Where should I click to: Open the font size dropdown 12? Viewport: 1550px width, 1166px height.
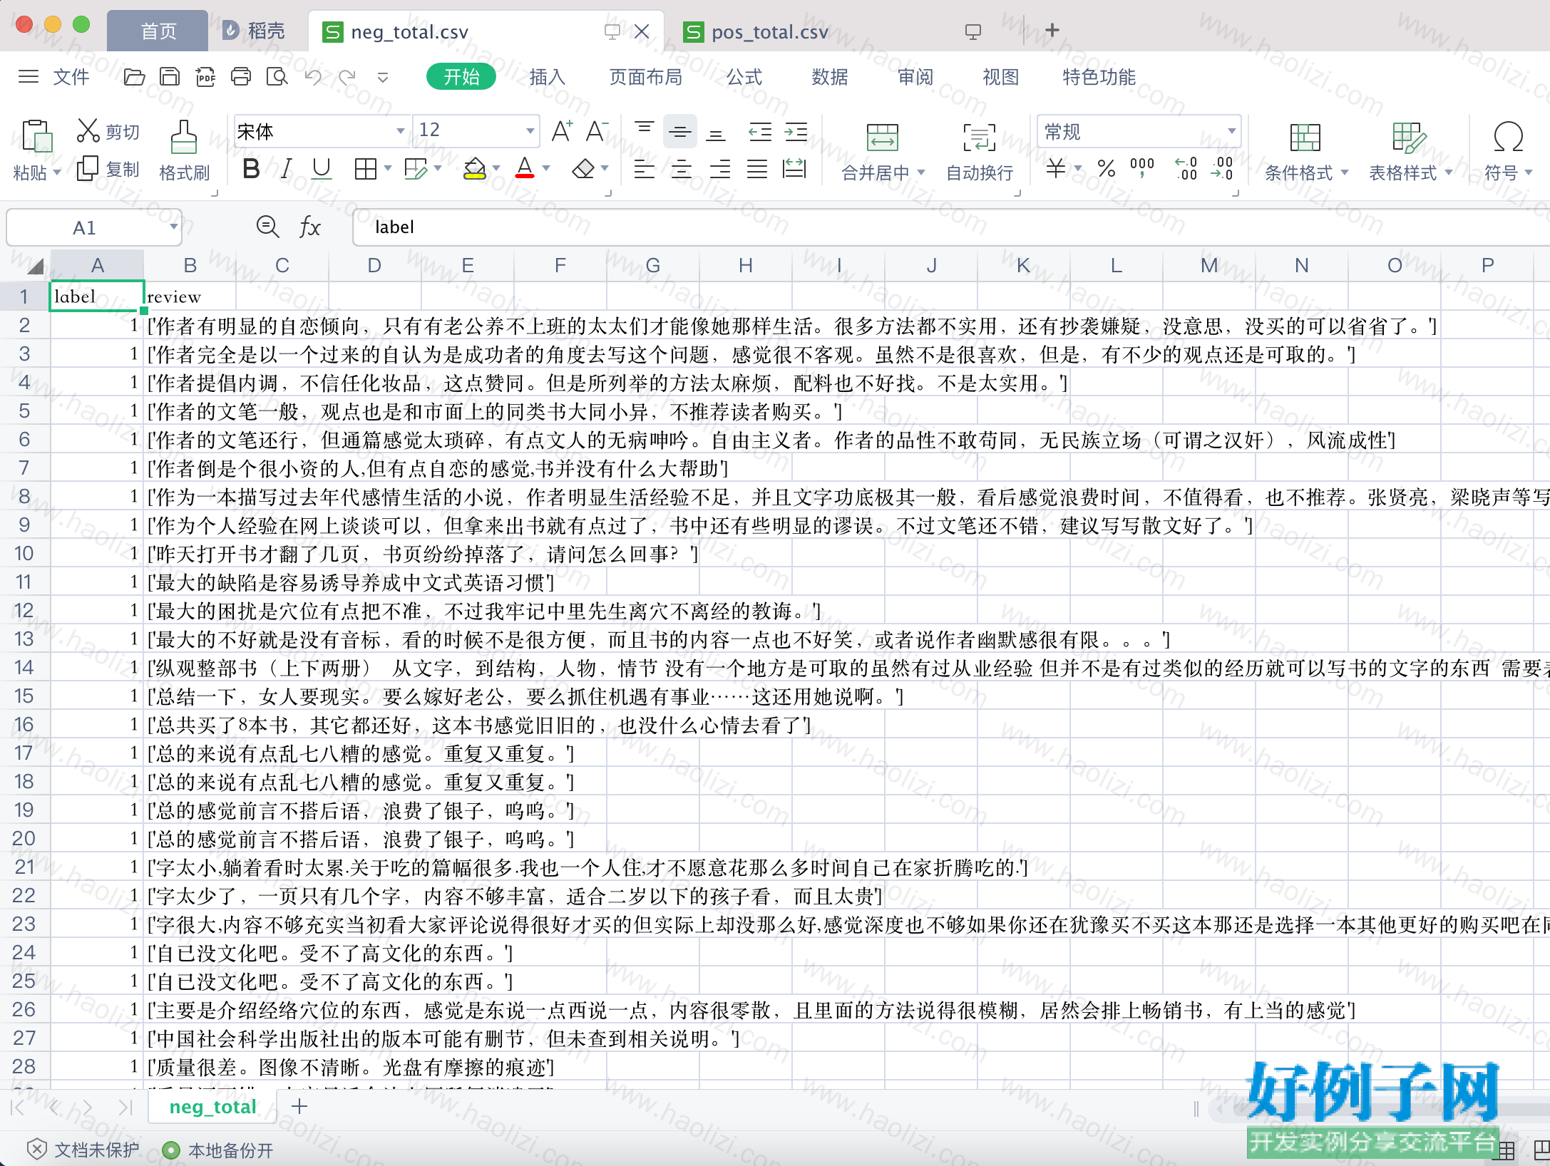coord(530,131)
